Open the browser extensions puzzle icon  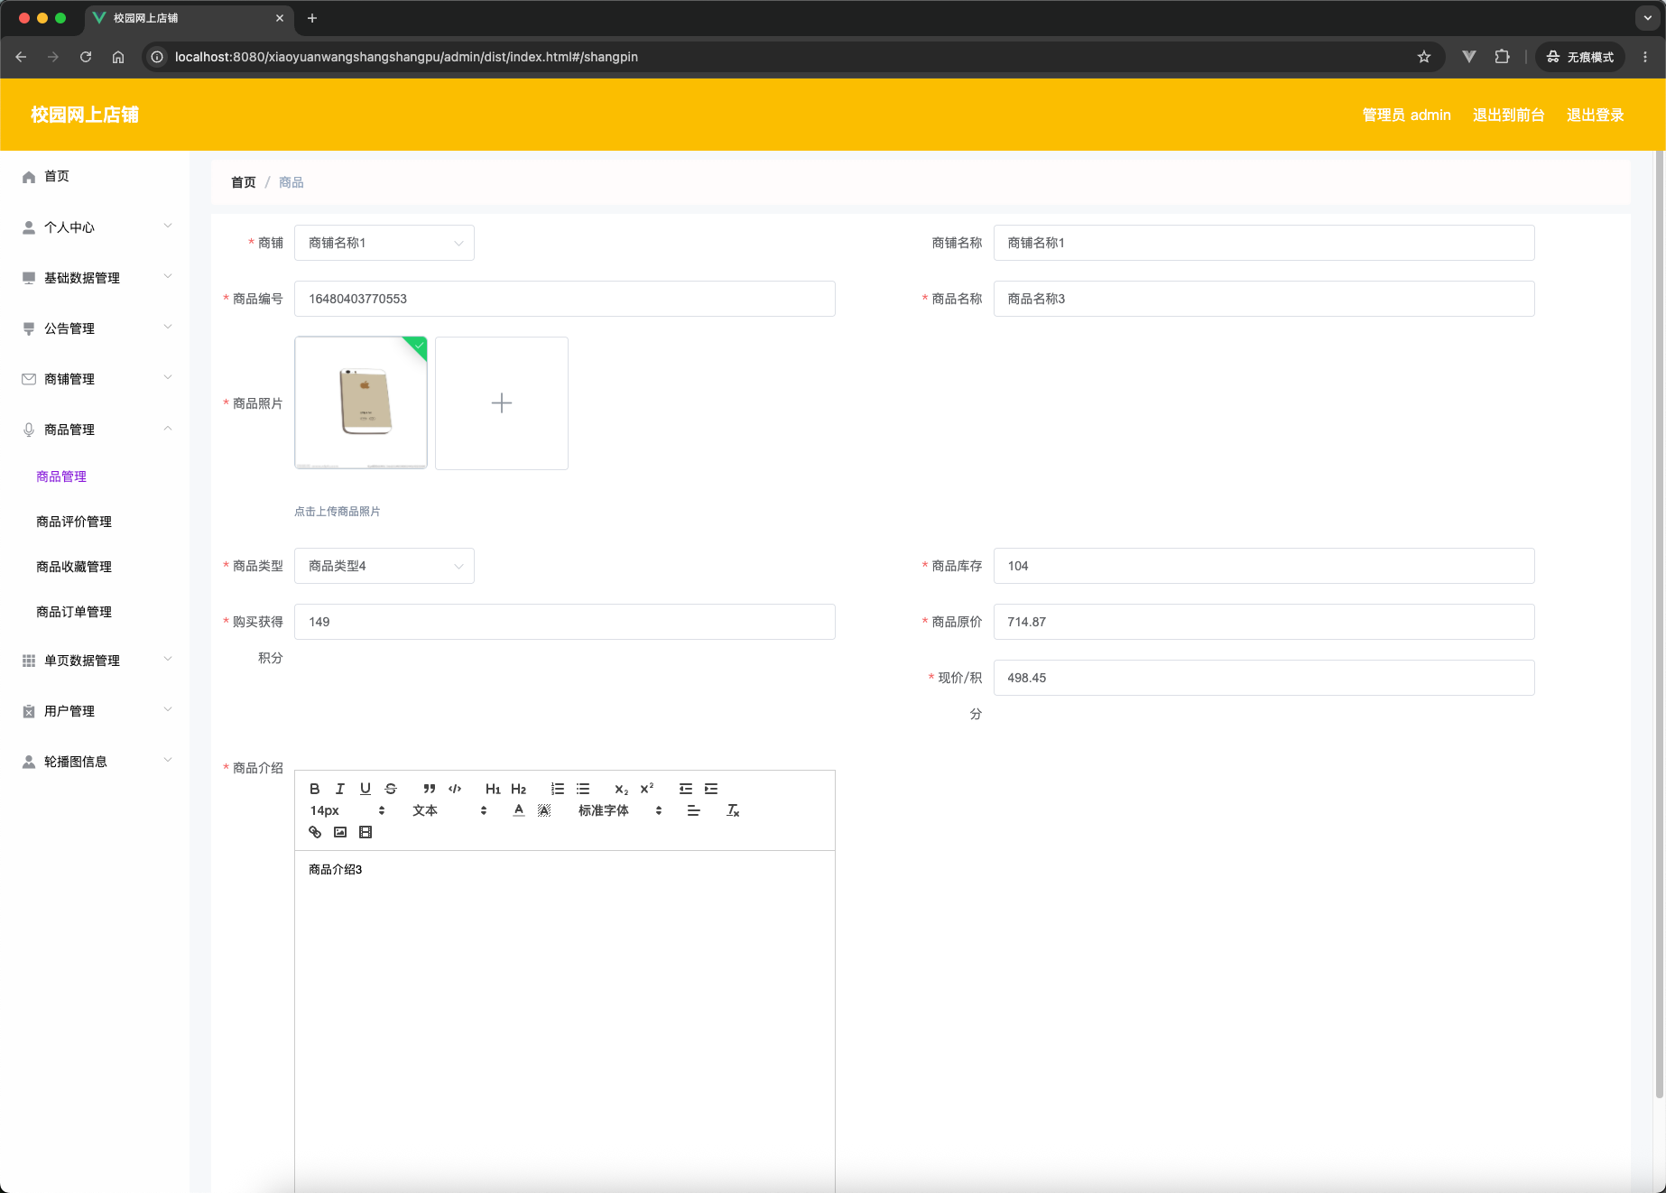point(1502,57)
